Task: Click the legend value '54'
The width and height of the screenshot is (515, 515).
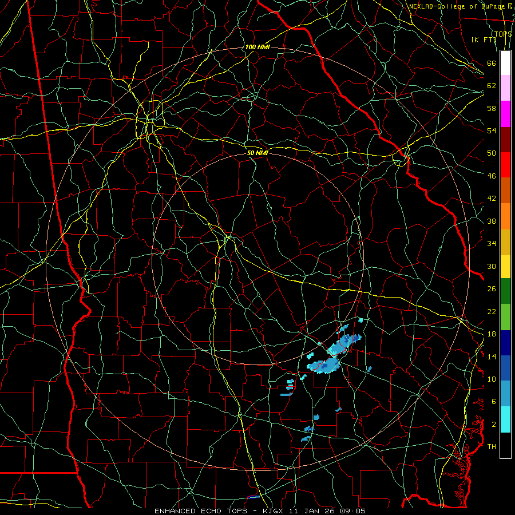Action: [x=492, y=130]
